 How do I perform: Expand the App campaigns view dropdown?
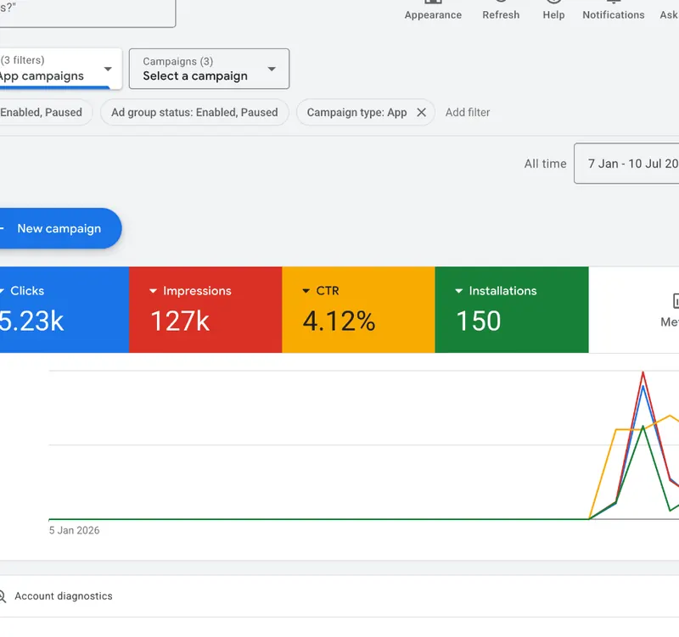coord(59,69)
